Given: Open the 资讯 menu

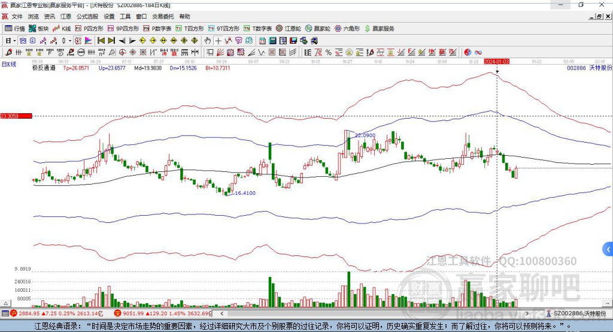Looking at the screenshot, I should click(49, 16).
